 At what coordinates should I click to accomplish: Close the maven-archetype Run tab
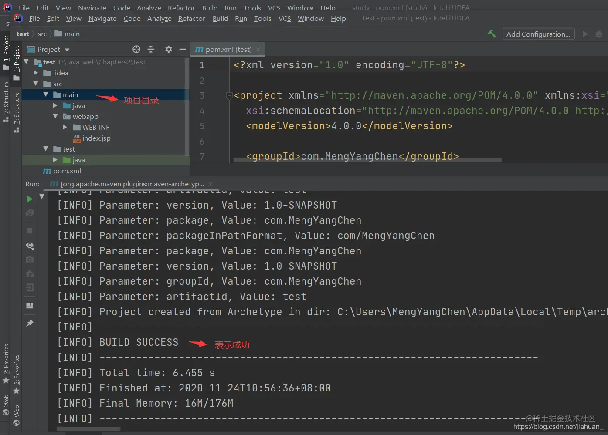tap(211, 184)
